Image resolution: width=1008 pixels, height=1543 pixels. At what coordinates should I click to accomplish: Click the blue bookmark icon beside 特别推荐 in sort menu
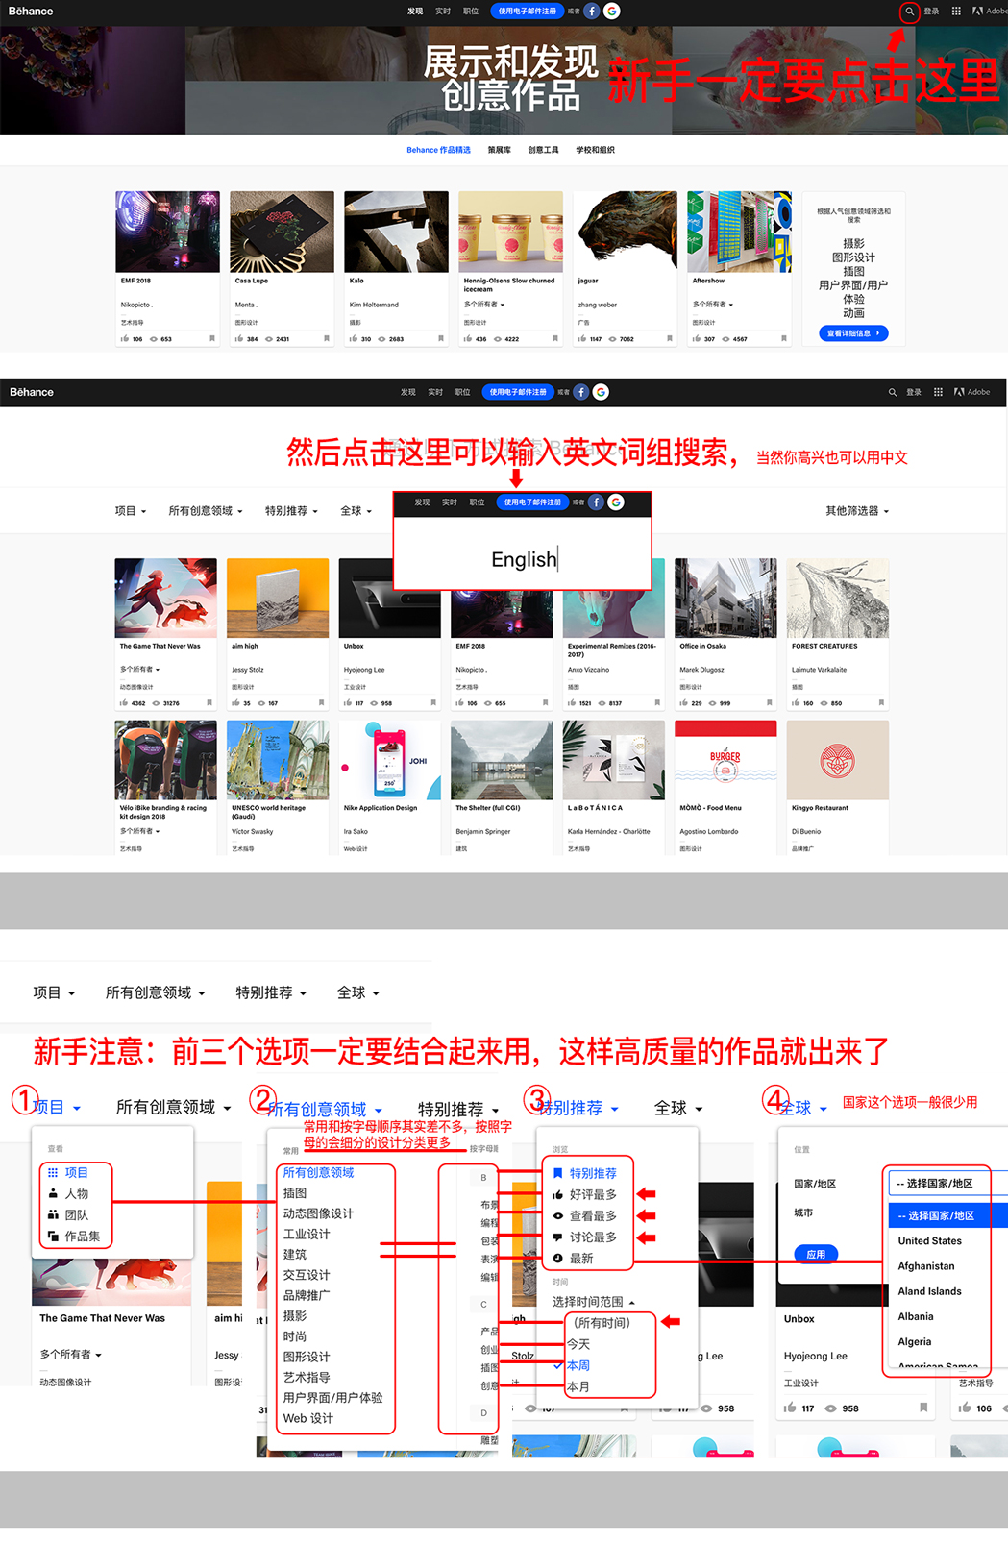click(x=557, y=1173)
